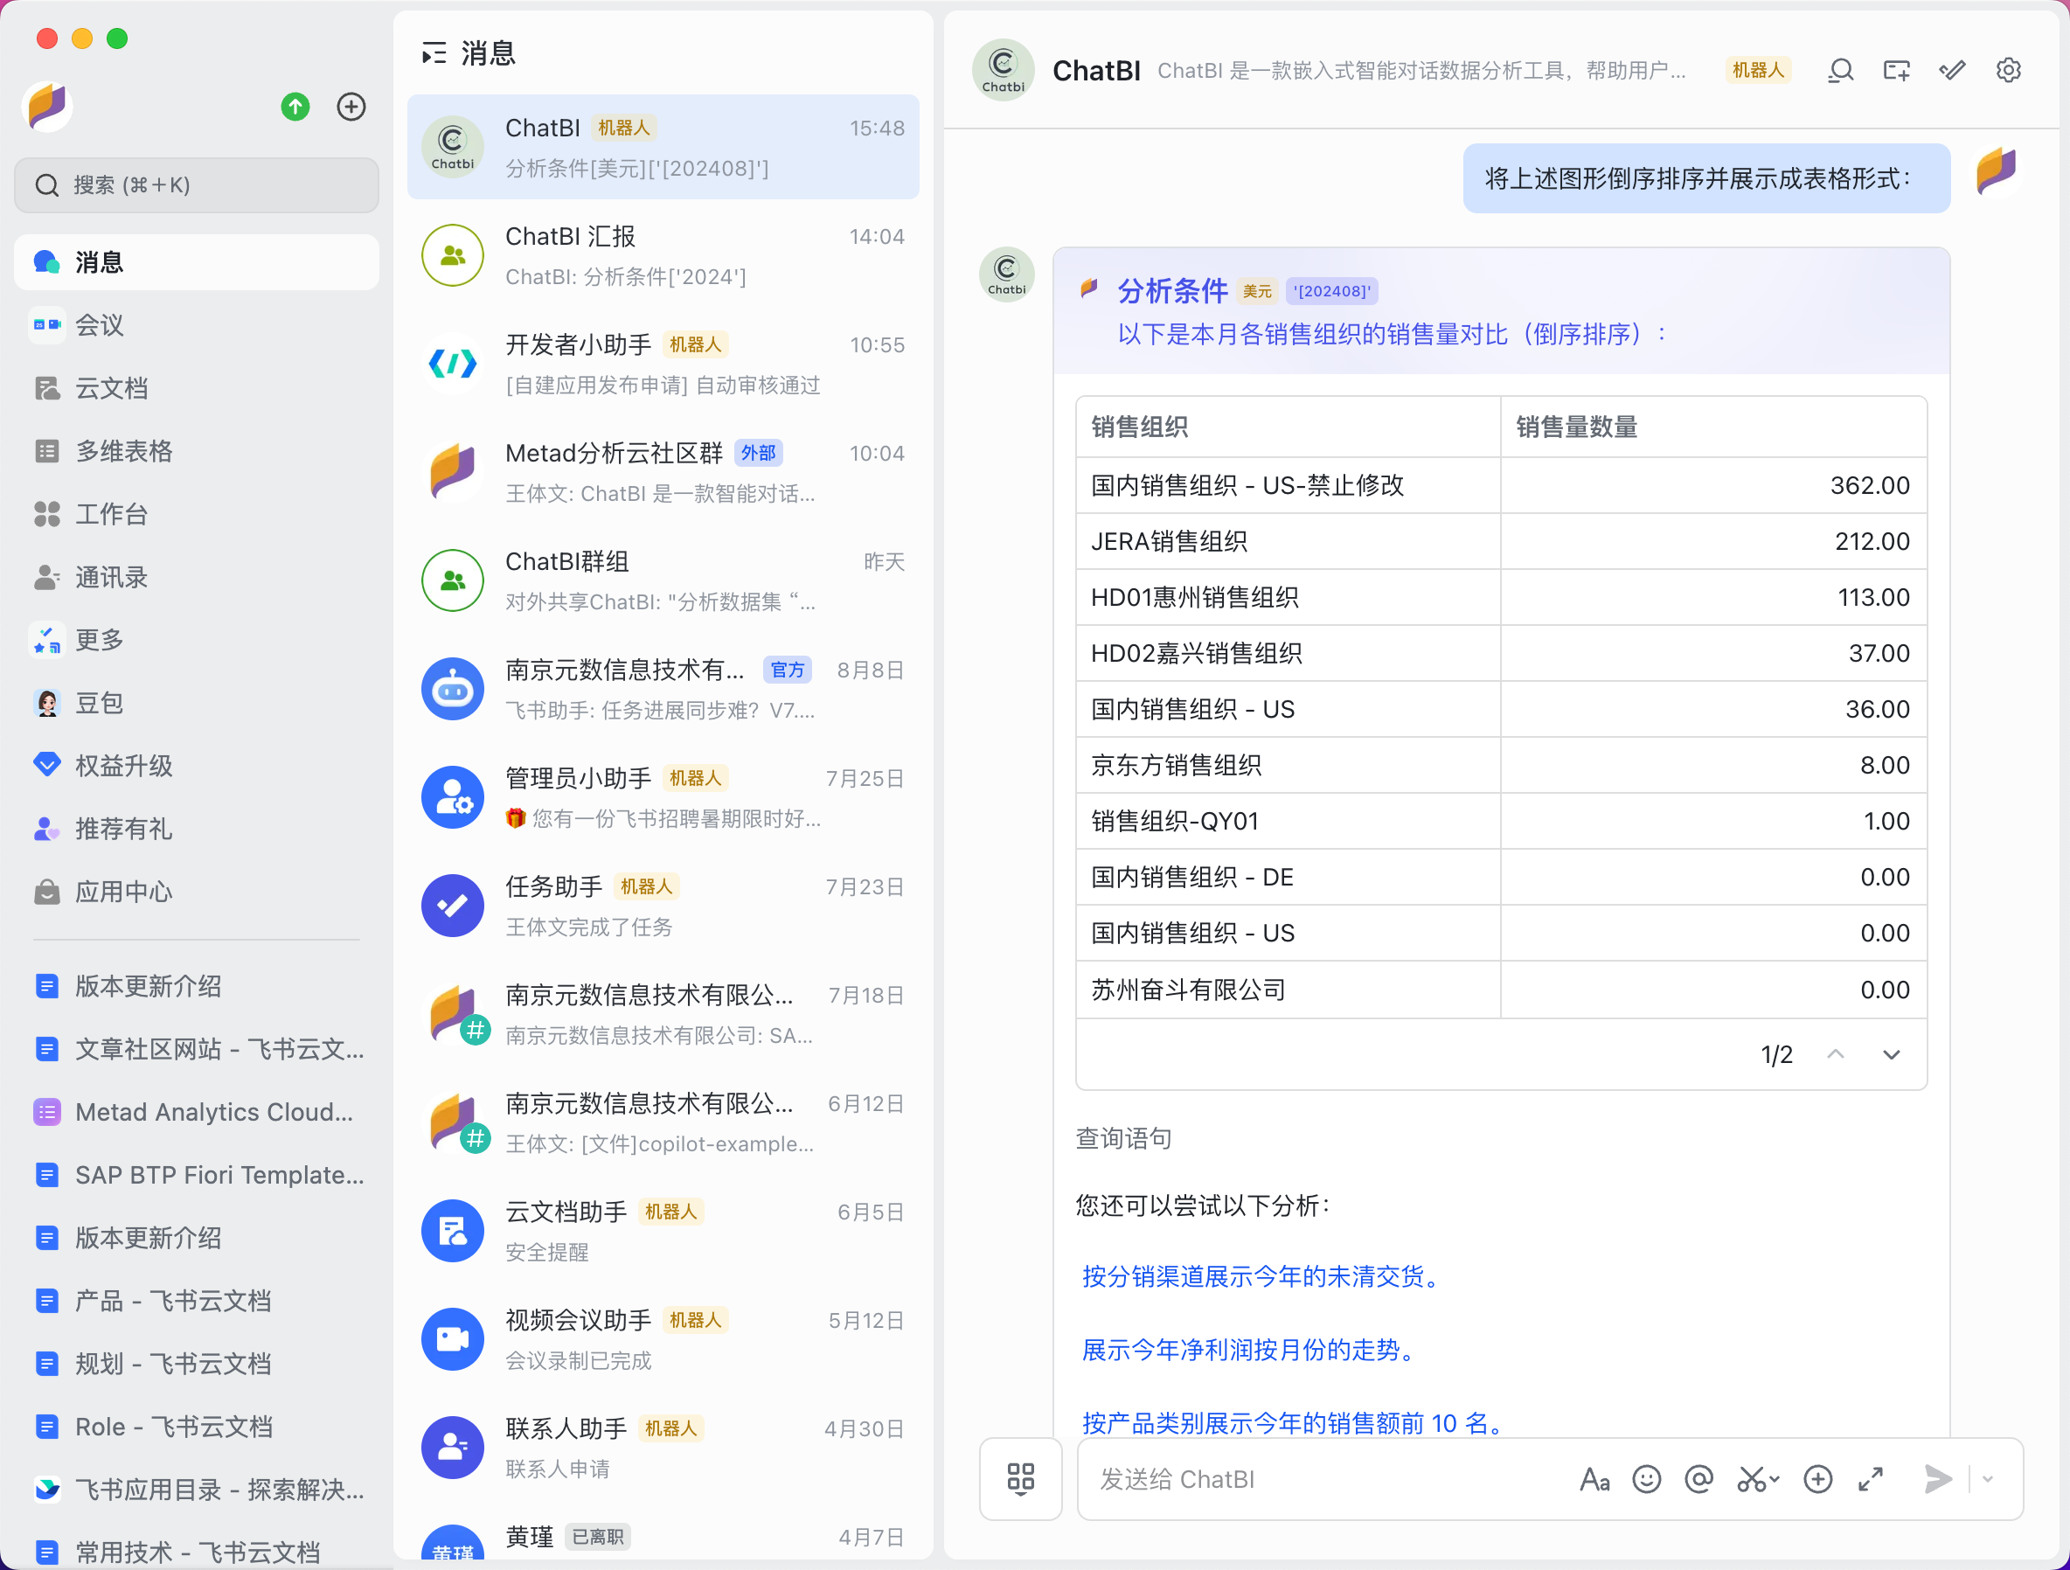
Task: Click the 发送给 ChatBI message field
Action: (1329, 1479)
